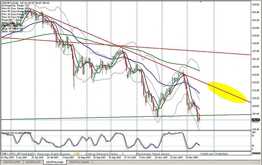Click the DailyLow label

(x=207, y=154)
